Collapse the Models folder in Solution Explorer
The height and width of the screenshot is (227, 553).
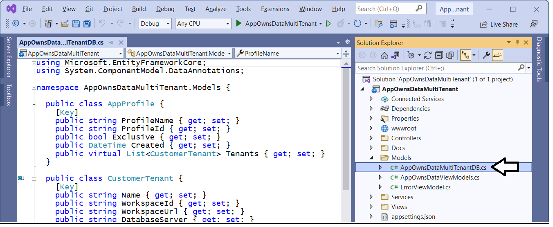pos(371,158)
